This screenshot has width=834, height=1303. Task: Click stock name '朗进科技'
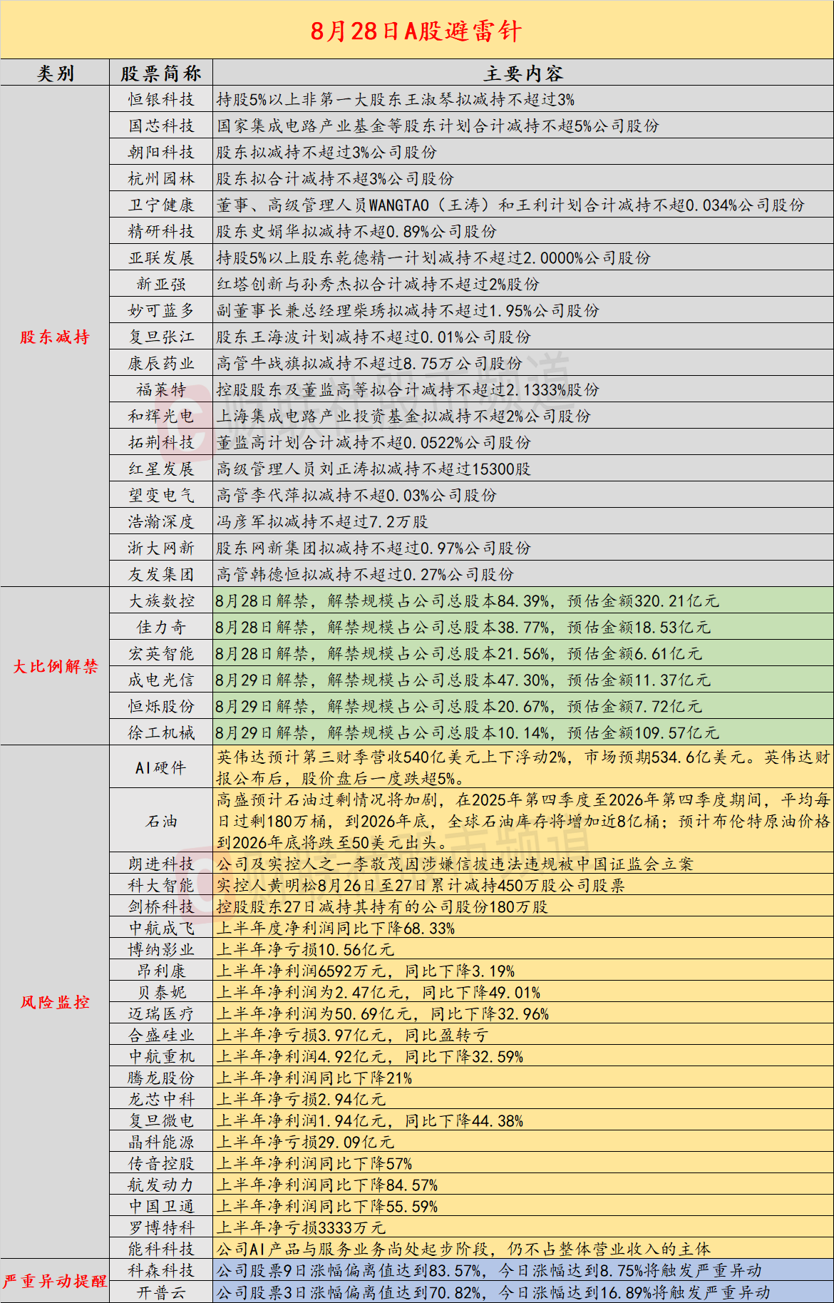[161, 864]
